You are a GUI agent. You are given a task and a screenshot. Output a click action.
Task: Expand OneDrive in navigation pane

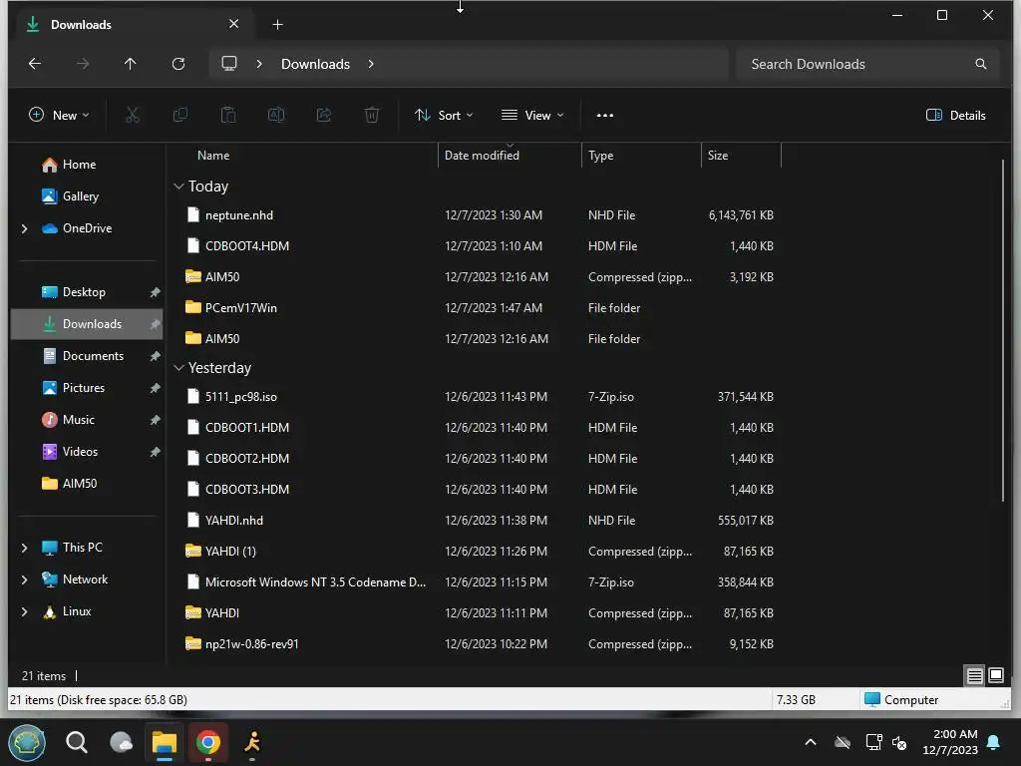24,228
